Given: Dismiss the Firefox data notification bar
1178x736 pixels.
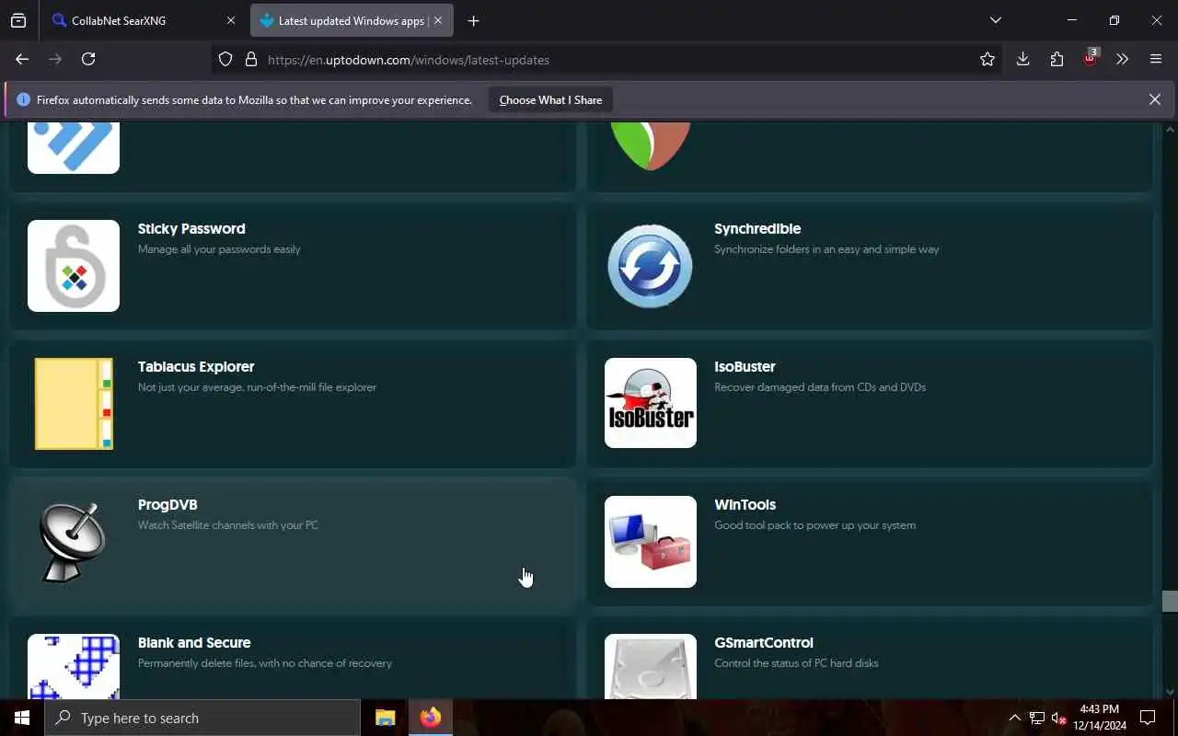Looking at the screenshot, I should (1154, 99).
